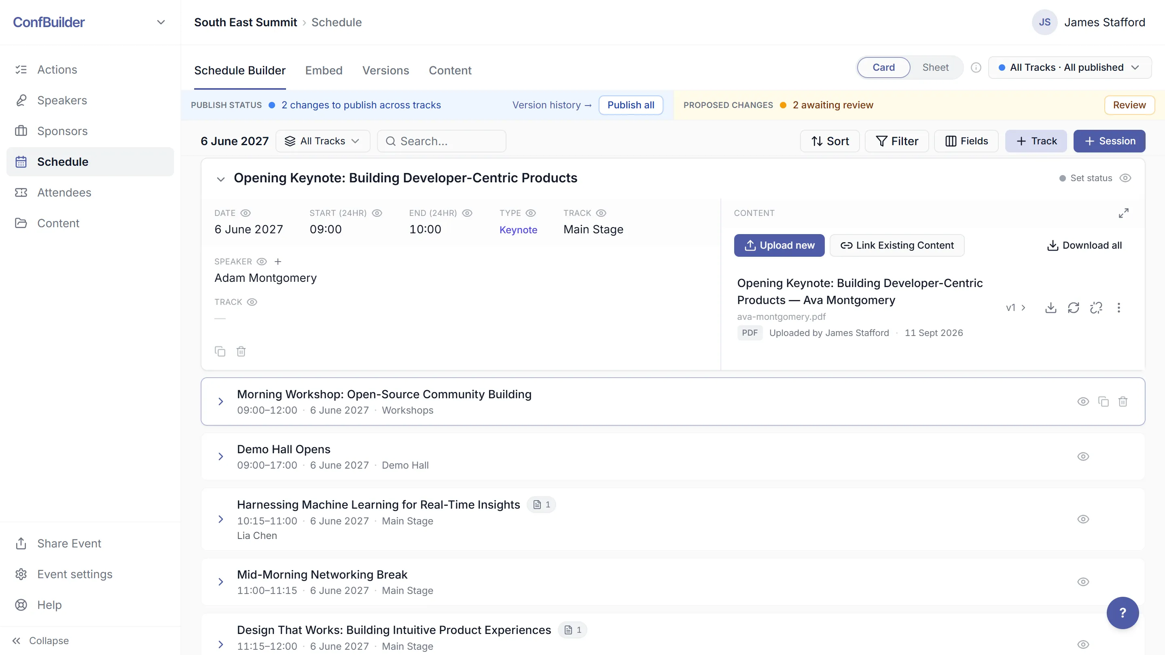Click Download all content
1165x655 pixels.
pos(1085,245)
